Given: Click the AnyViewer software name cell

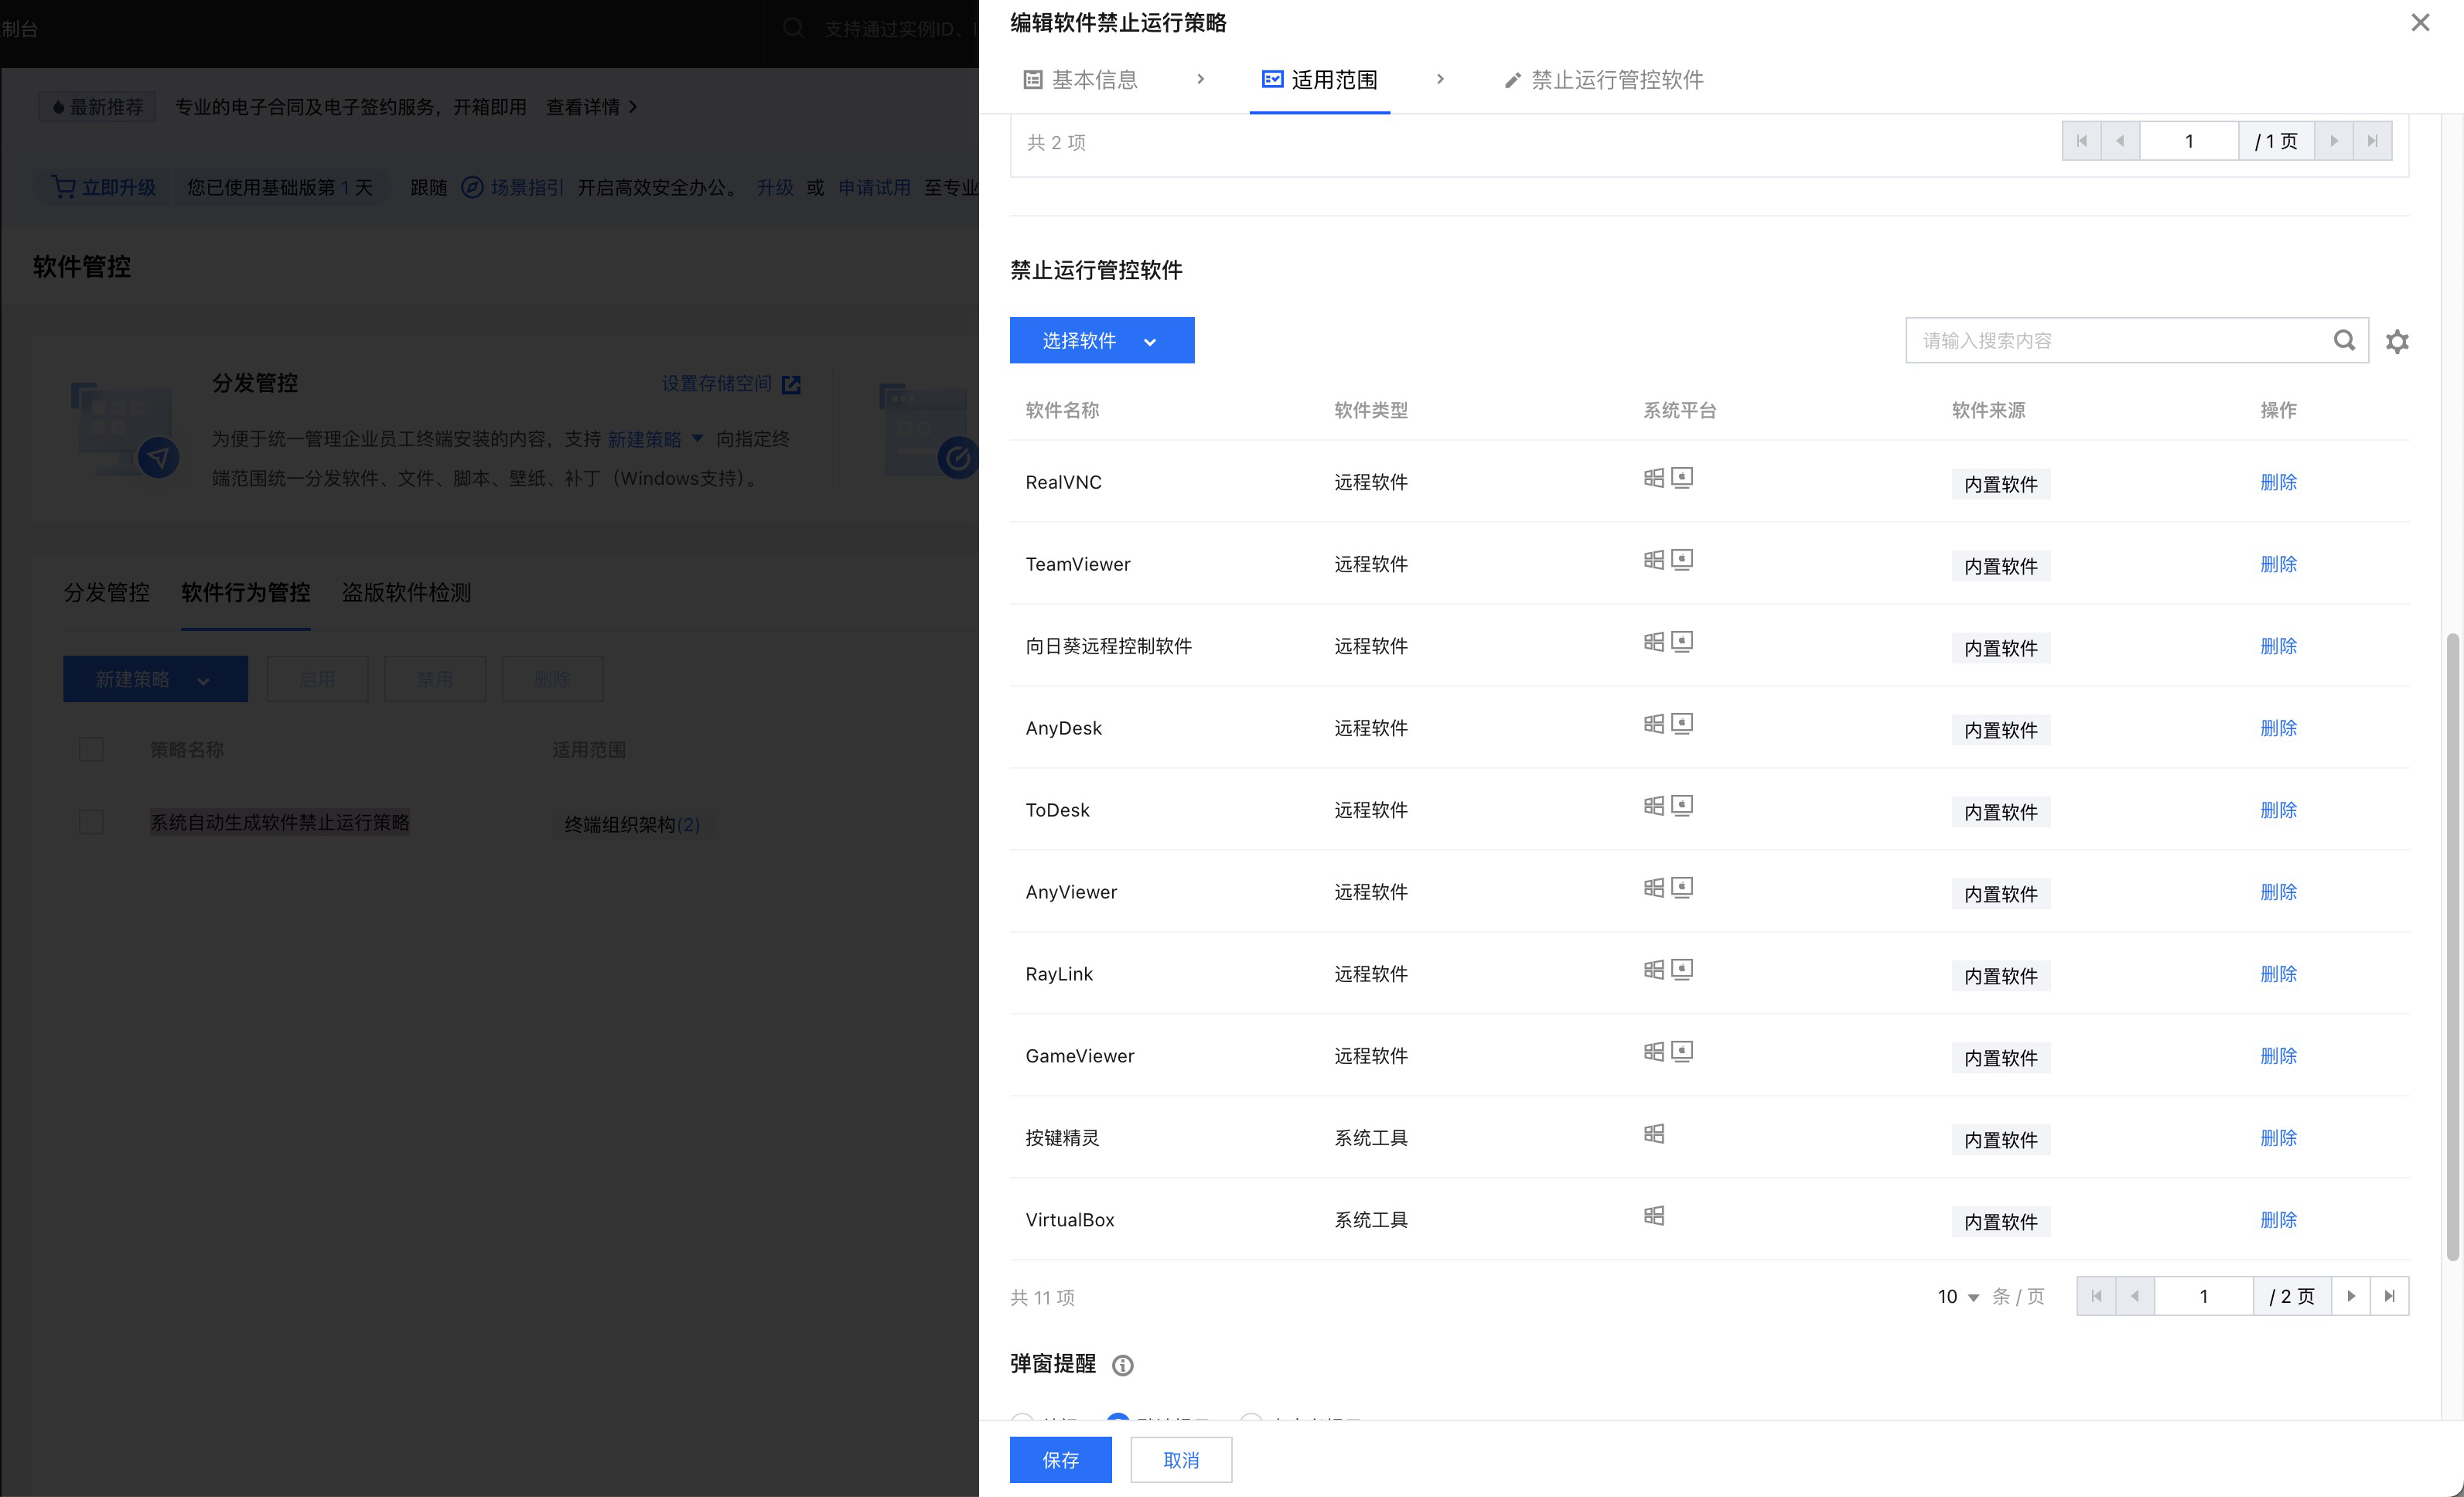Looking at the screenshot, I should point(1071,892).
